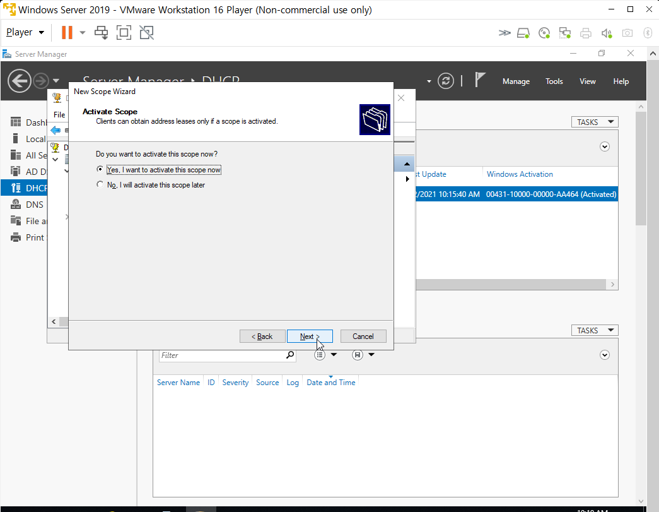The image size is (659, 512).
Task: Click the VMware camera device icon
Action: tap(627, 33)
